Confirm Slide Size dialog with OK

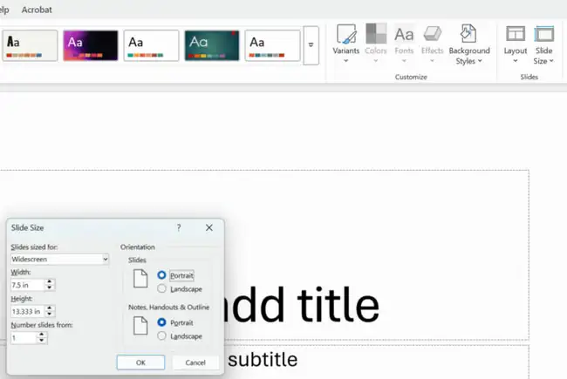click(140, 362)
